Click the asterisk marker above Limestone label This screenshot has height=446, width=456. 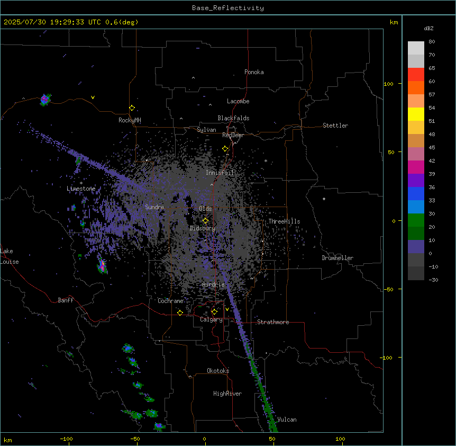[81, 183]
